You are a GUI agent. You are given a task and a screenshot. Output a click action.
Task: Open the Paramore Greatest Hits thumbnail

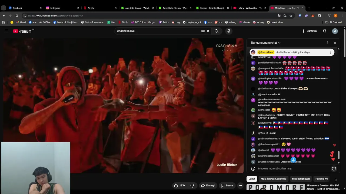click(275, 187)
